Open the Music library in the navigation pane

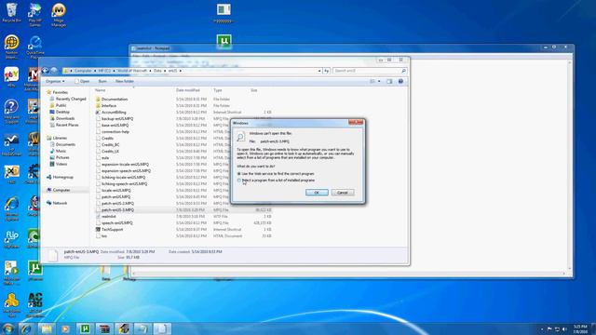[x=61, y=151]
